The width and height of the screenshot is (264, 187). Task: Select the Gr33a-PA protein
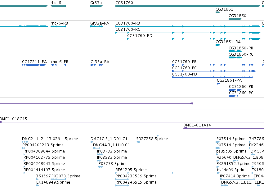tap(97, 65)
